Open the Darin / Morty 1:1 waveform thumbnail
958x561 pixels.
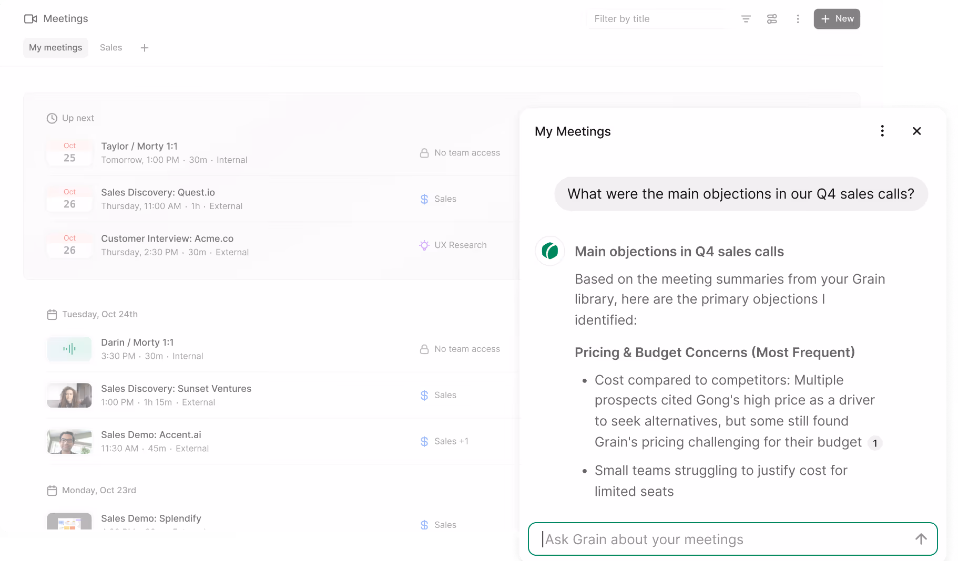click(69, 349)
